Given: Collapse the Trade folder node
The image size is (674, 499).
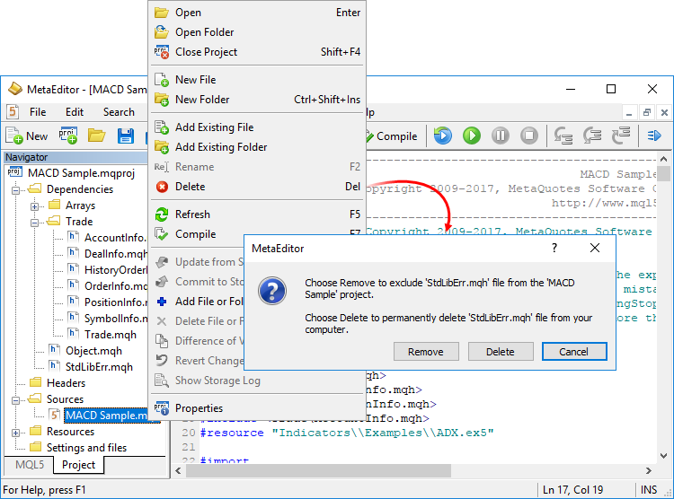Looking at the screenshot, I should click(x=35, y=223).
